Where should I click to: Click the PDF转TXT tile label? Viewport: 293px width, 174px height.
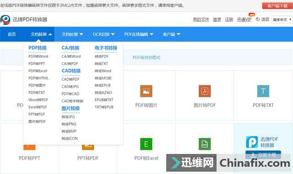[x=263, y=105]
